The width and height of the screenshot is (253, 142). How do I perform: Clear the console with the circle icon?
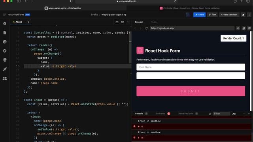click(210, 114)
